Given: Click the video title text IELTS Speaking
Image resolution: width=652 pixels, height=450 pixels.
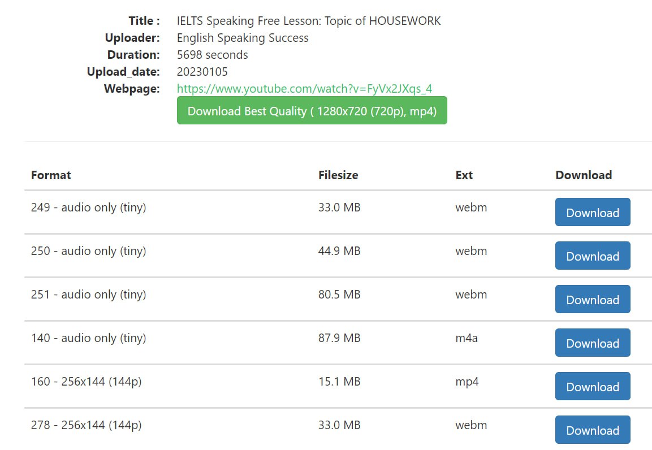Looking at the screenshot, I should click(309, 21).
